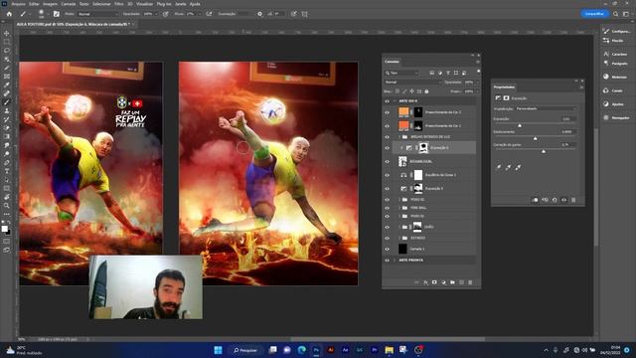Select the Lasso tool

pyautogui.click(x=7, y=51)
